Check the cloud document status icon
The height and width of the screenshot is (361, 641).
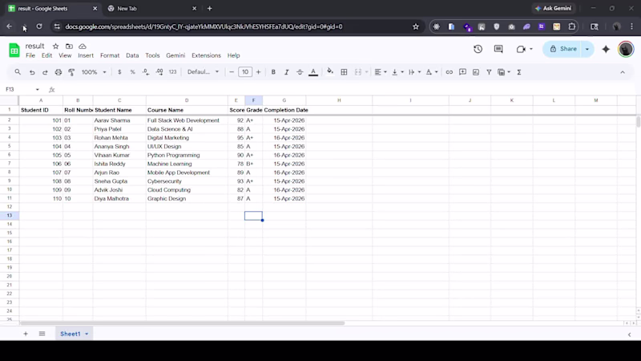tap(83, 47)
